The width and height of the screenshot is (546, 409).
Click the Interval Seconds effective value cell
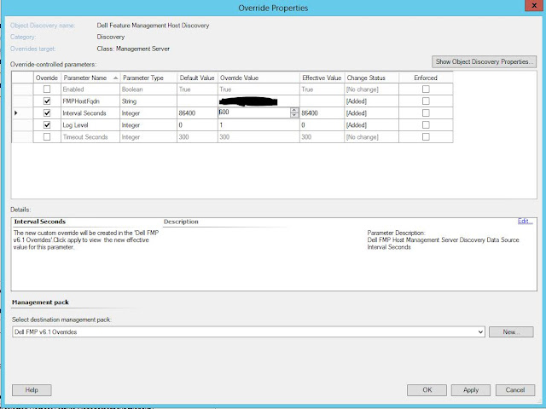tap(322, 113)
